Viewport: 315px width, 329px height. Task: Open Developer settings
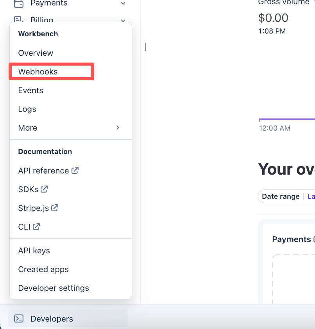54,288
